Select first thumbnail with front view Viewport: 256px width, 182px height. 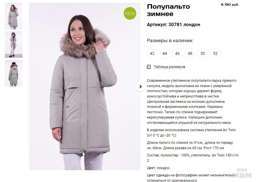pyautogui.click(x=13, y=16)
